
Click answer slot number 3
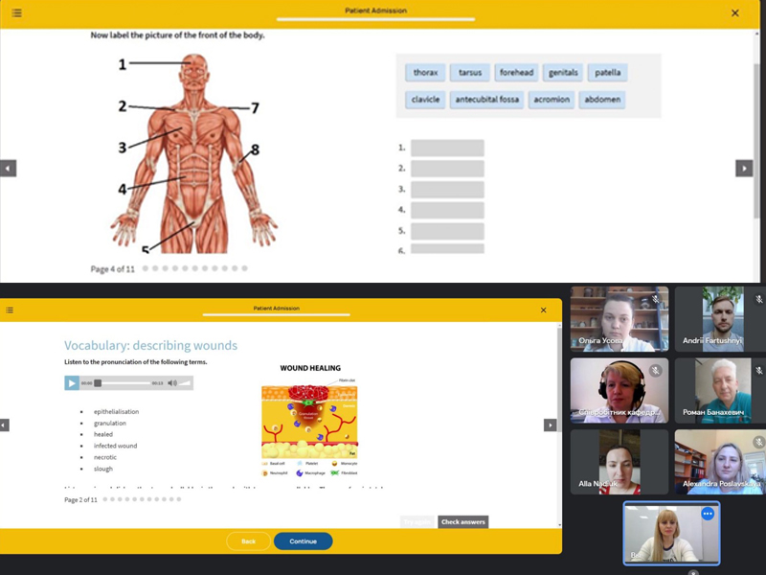[447, 189]
